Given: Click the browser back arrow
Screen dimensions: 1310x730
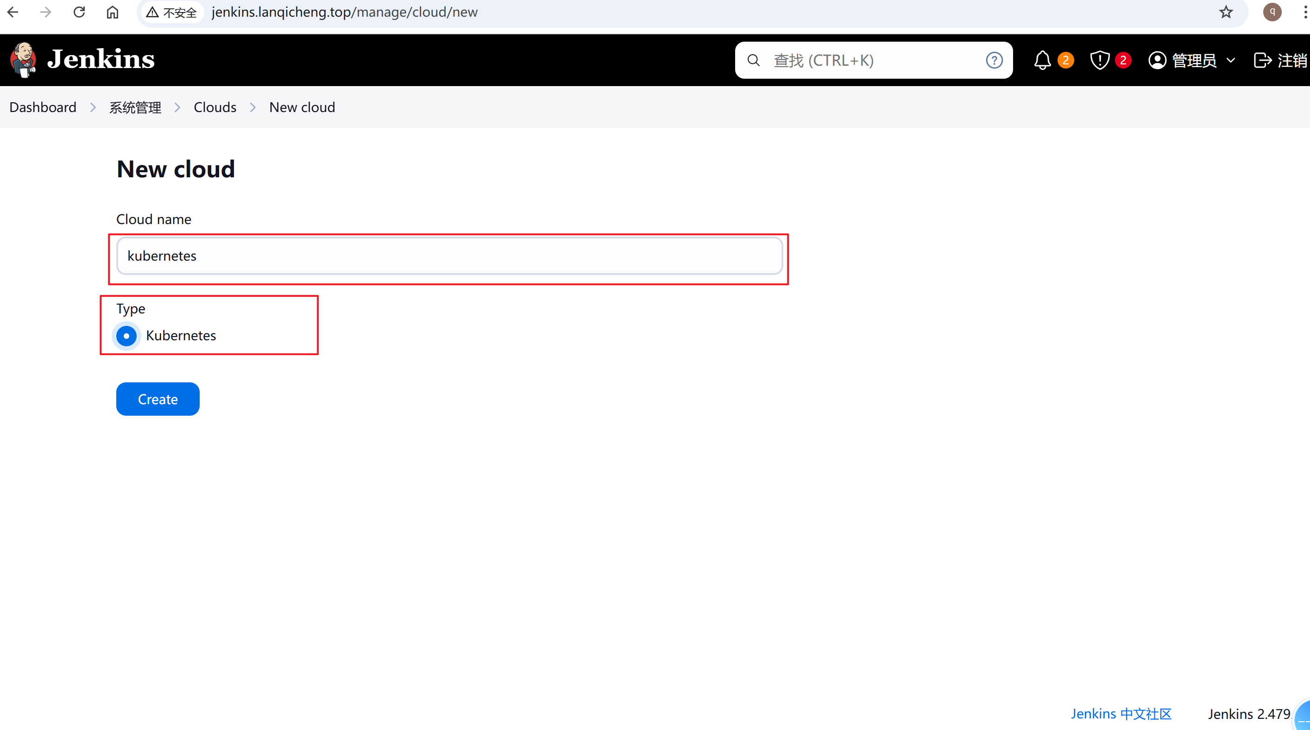Looking at the screenshot, I should 13,12.
